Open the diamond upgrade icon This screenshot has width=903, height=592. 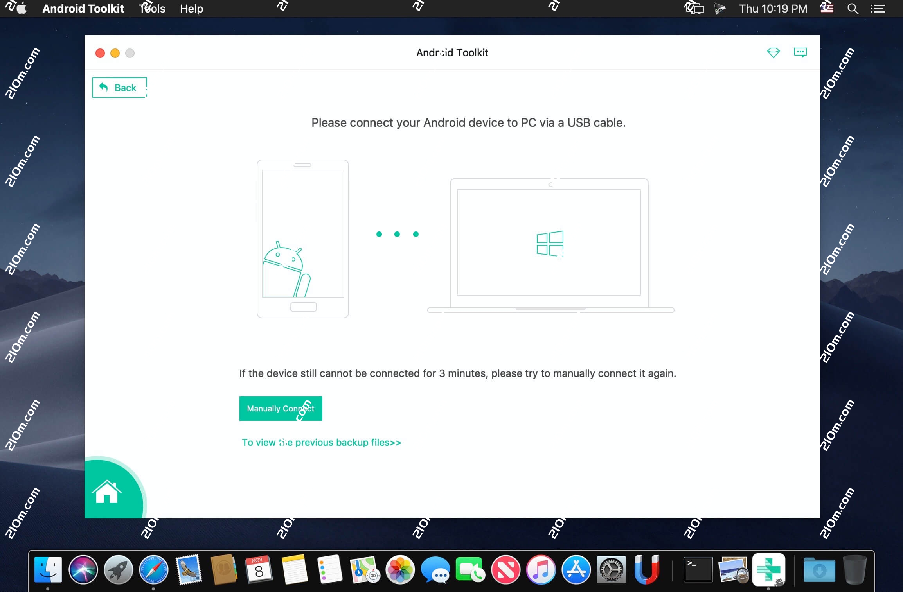[x=774, y=52]
